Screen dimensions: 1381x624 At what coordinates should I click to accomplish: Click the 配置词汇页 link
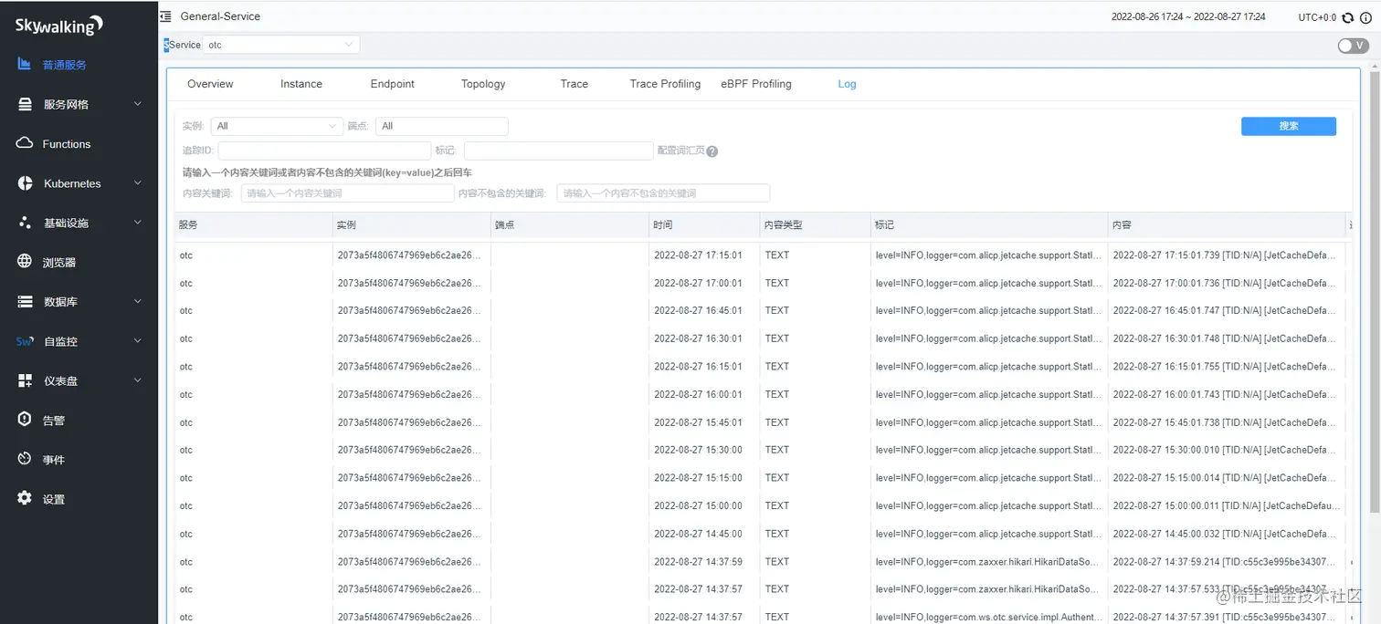tap(680, 151)
